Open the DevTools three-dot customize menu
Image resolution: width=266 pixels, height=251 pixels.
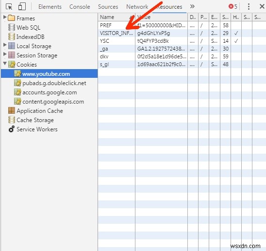pyautogui.click(x=249, y=6)
